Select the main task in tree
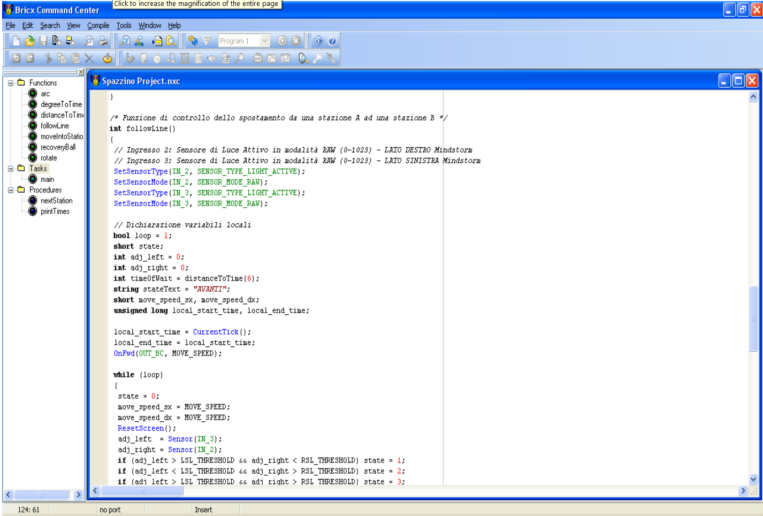The image size is (763, 516). pyautogui.click(x=47, y=179)
